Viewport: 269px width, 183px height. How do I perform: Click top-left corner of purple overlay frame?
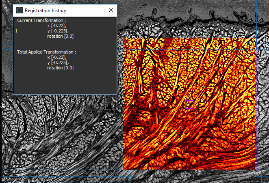point(123,39)
